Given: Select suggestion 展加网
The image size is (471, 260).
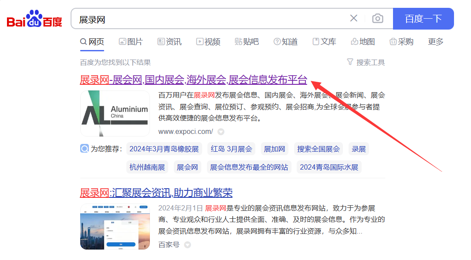Looking at the screenshot, I should click(x=274, y=149).
